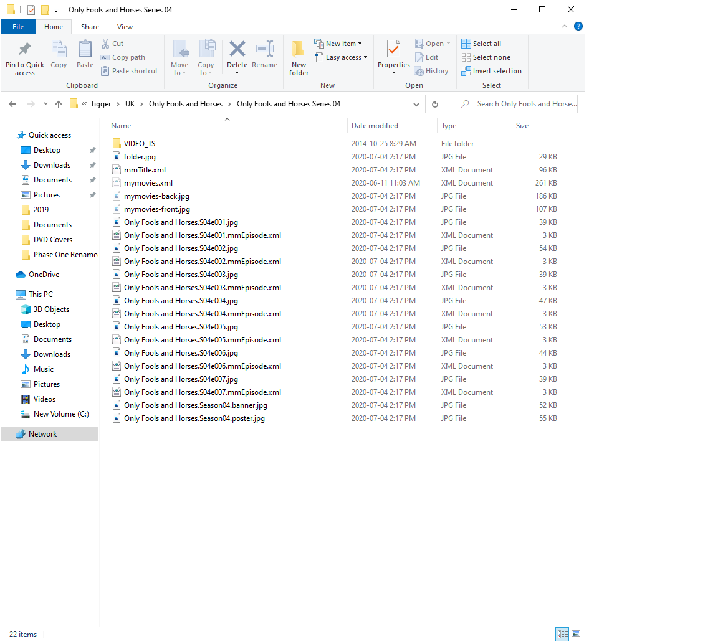The width and height of the screenshot is (718, 642).
Task: Open Recent locations dropdown arrow
Action: tap(45, 104)
